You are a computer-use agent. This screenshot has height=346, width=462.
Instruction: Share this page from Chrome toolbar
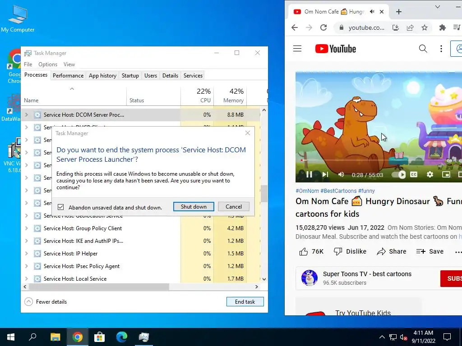(x=410, y=27)
